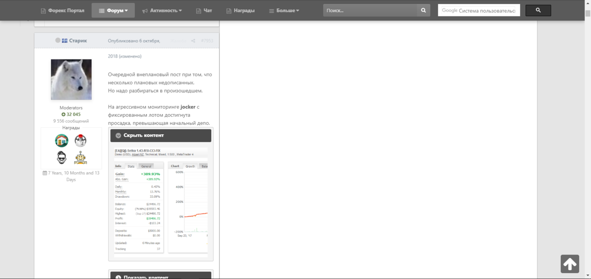Click the house award badge
The image size is (591, 279).
(x=62, y=140)
